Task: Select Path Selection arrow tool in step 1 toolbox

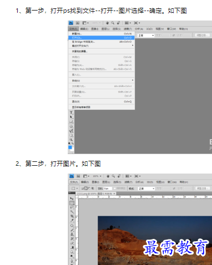Action: [71, 117]
